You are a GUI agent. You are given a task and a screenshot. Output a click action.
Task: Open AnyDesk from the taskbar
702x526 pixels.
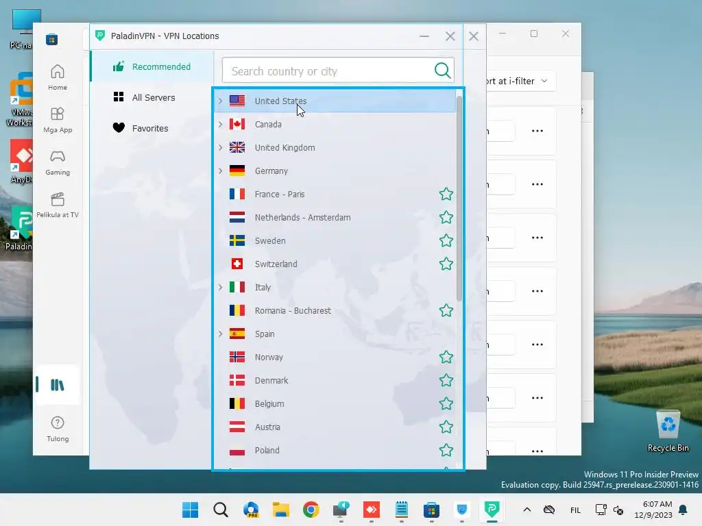click(371, 510)
